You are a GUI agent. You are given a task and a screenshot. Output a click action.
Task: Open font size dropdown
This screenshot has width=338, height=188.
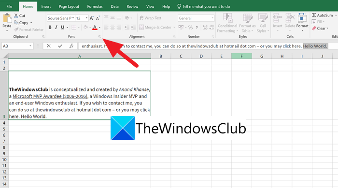[86, 18]
